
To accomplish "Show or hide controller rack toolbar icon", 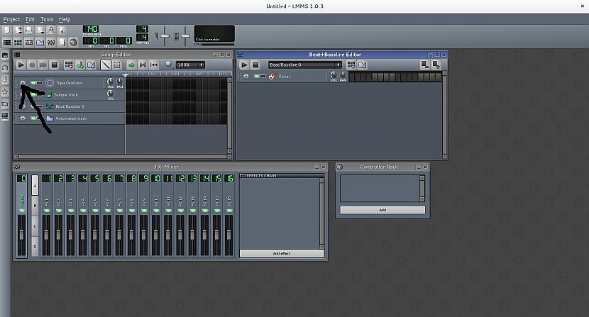I will tap(73, 42).
